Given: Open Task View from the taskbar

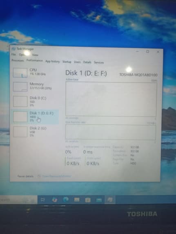Looking at the screenshot, I should [43, 200].
